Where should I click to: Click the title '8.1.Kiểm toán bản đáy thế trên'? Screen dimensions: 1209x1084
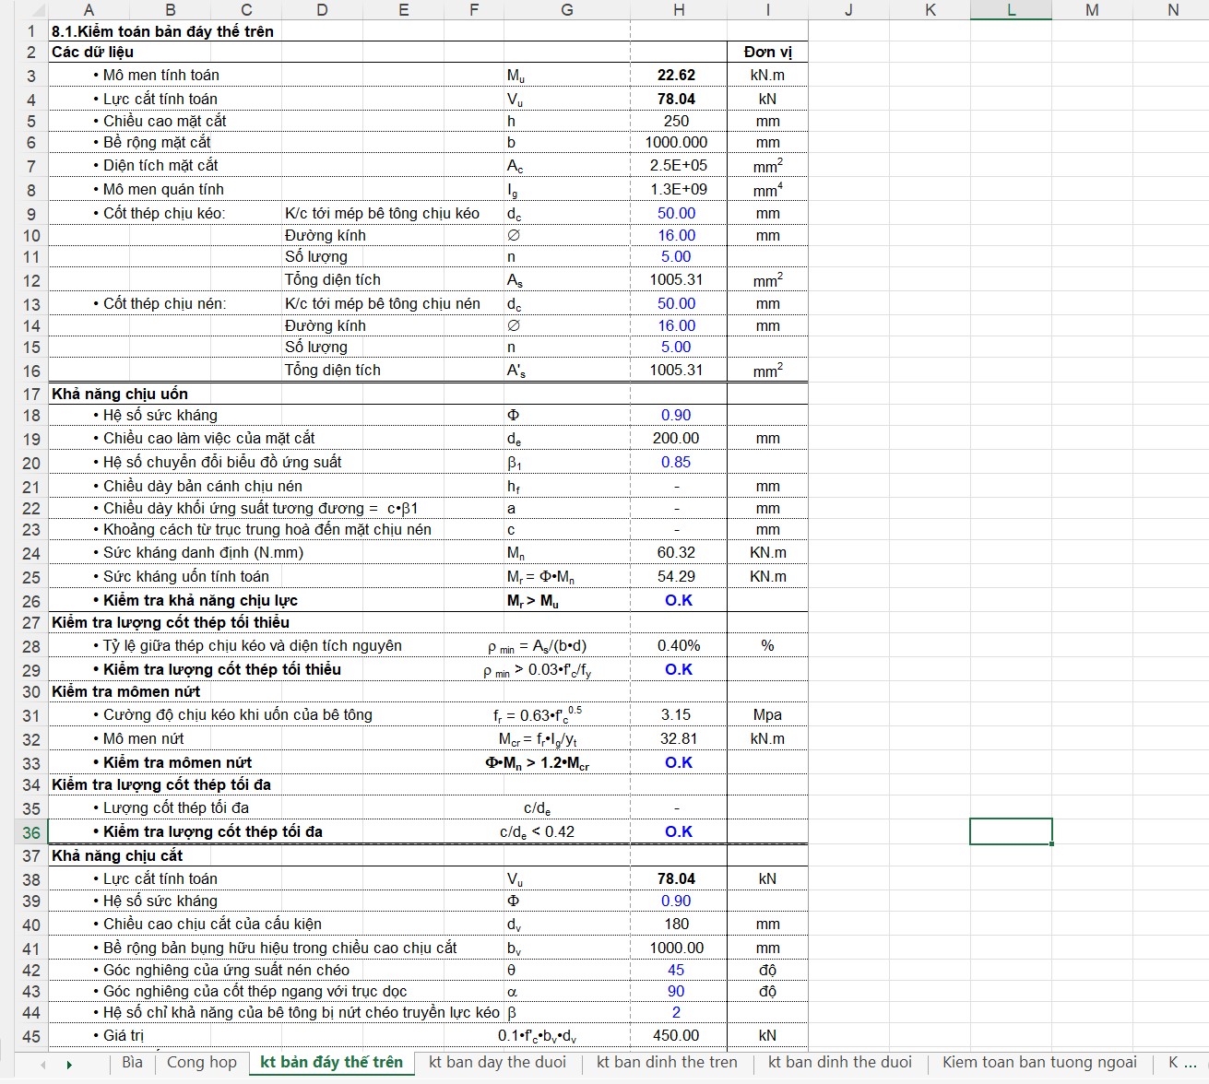[x=162, y=31]
